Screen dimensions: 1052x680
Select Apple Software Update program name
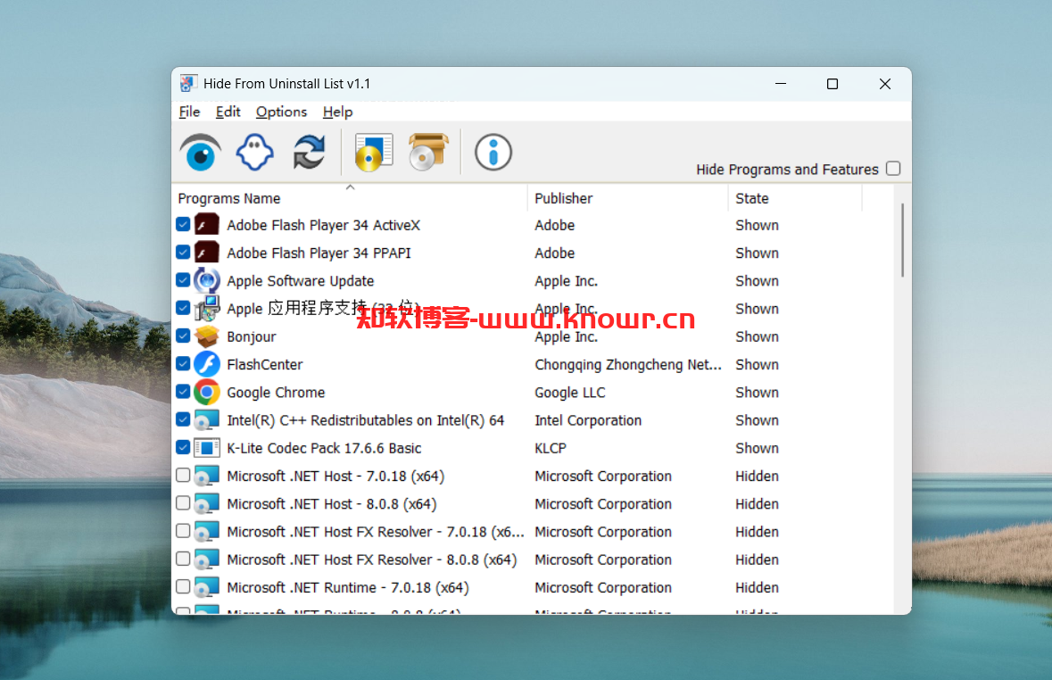(x=300, y=281)
